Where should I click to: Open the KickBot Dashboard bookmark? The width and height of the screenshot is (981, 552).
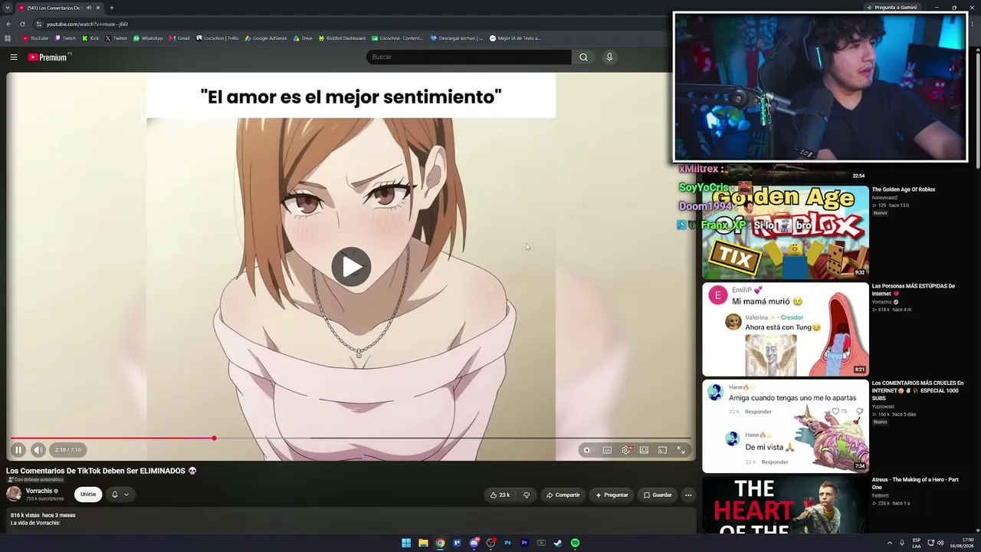coord(342,38)
